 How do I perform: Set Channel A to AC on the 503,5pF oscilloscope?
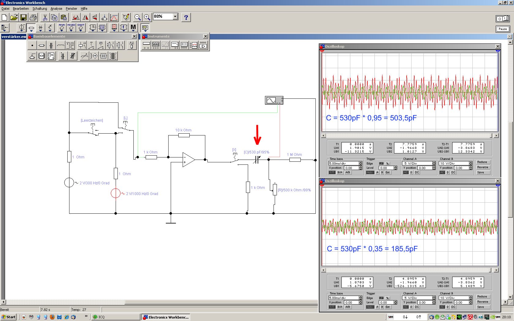(x=406, y=172)
